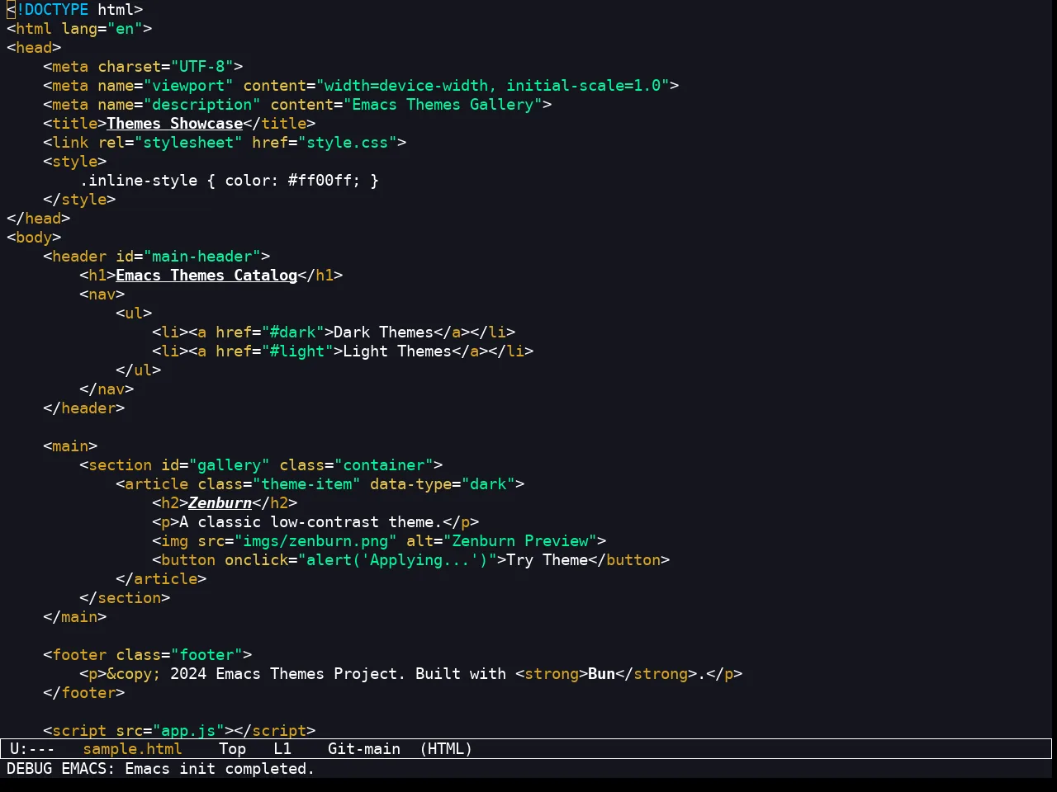Click the alert('Applying...') onclick value
Image resolution: width=1057 pixels, height=792 pixels.
(x=397, y=560)
